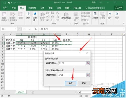The width and height of the screenshot is (126, 98).
Task: Switch to the Developer (开发工具) tab
Action: pos(77,8)
